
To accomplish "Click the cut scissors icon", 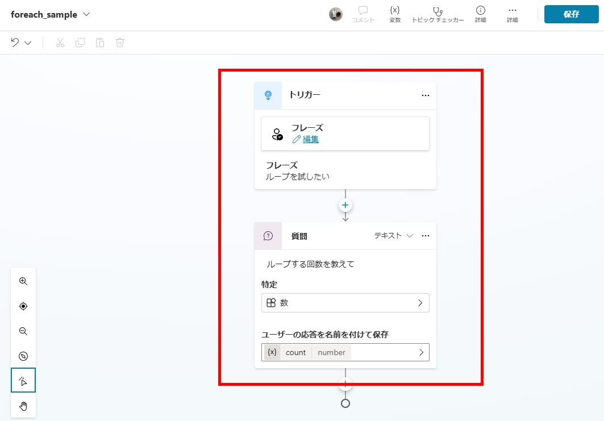I will [60, 43].
